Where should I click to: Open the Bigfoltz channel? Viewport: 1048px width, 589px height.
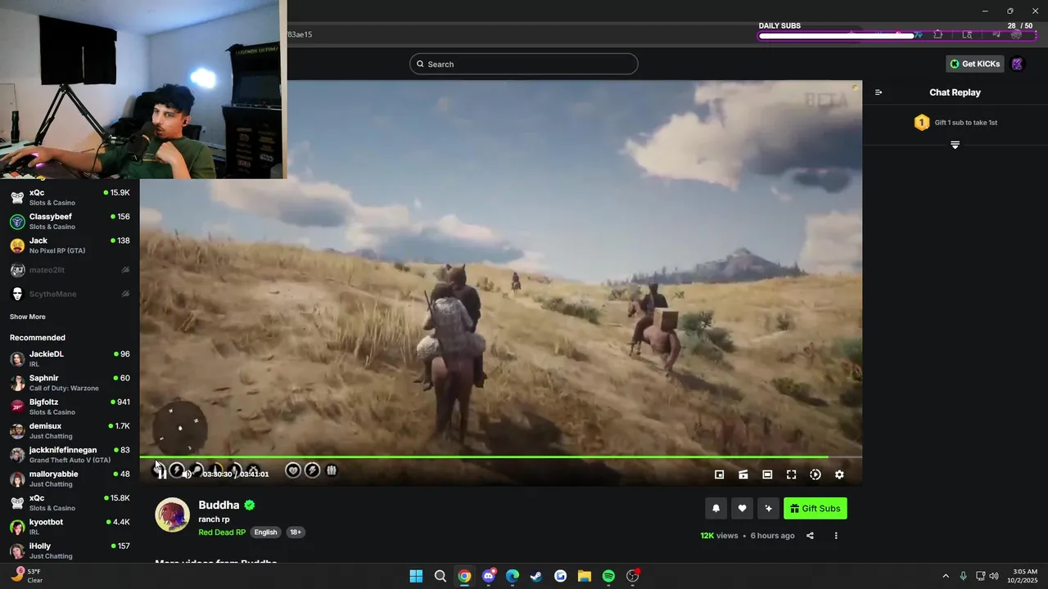tap(70, 407)
